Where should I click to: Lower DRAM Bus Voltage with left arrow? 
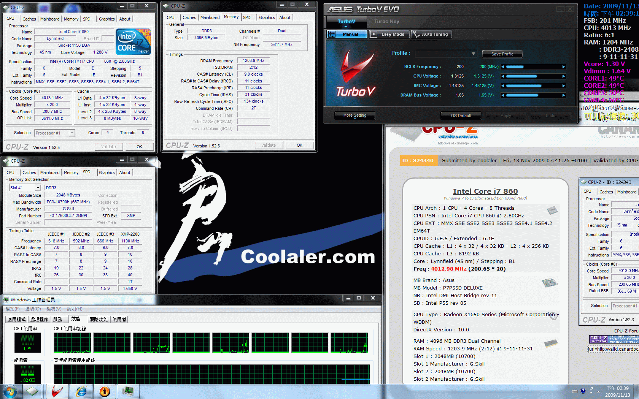pyautogui.click(x=503, y=95)
